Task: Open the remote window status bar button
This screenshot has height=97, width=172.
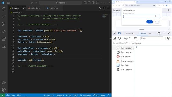Action: click(x=2, y=95)
